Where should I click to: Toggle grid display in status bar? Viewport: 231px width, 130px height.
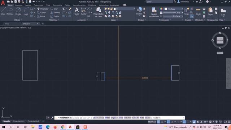pos(158,122)
